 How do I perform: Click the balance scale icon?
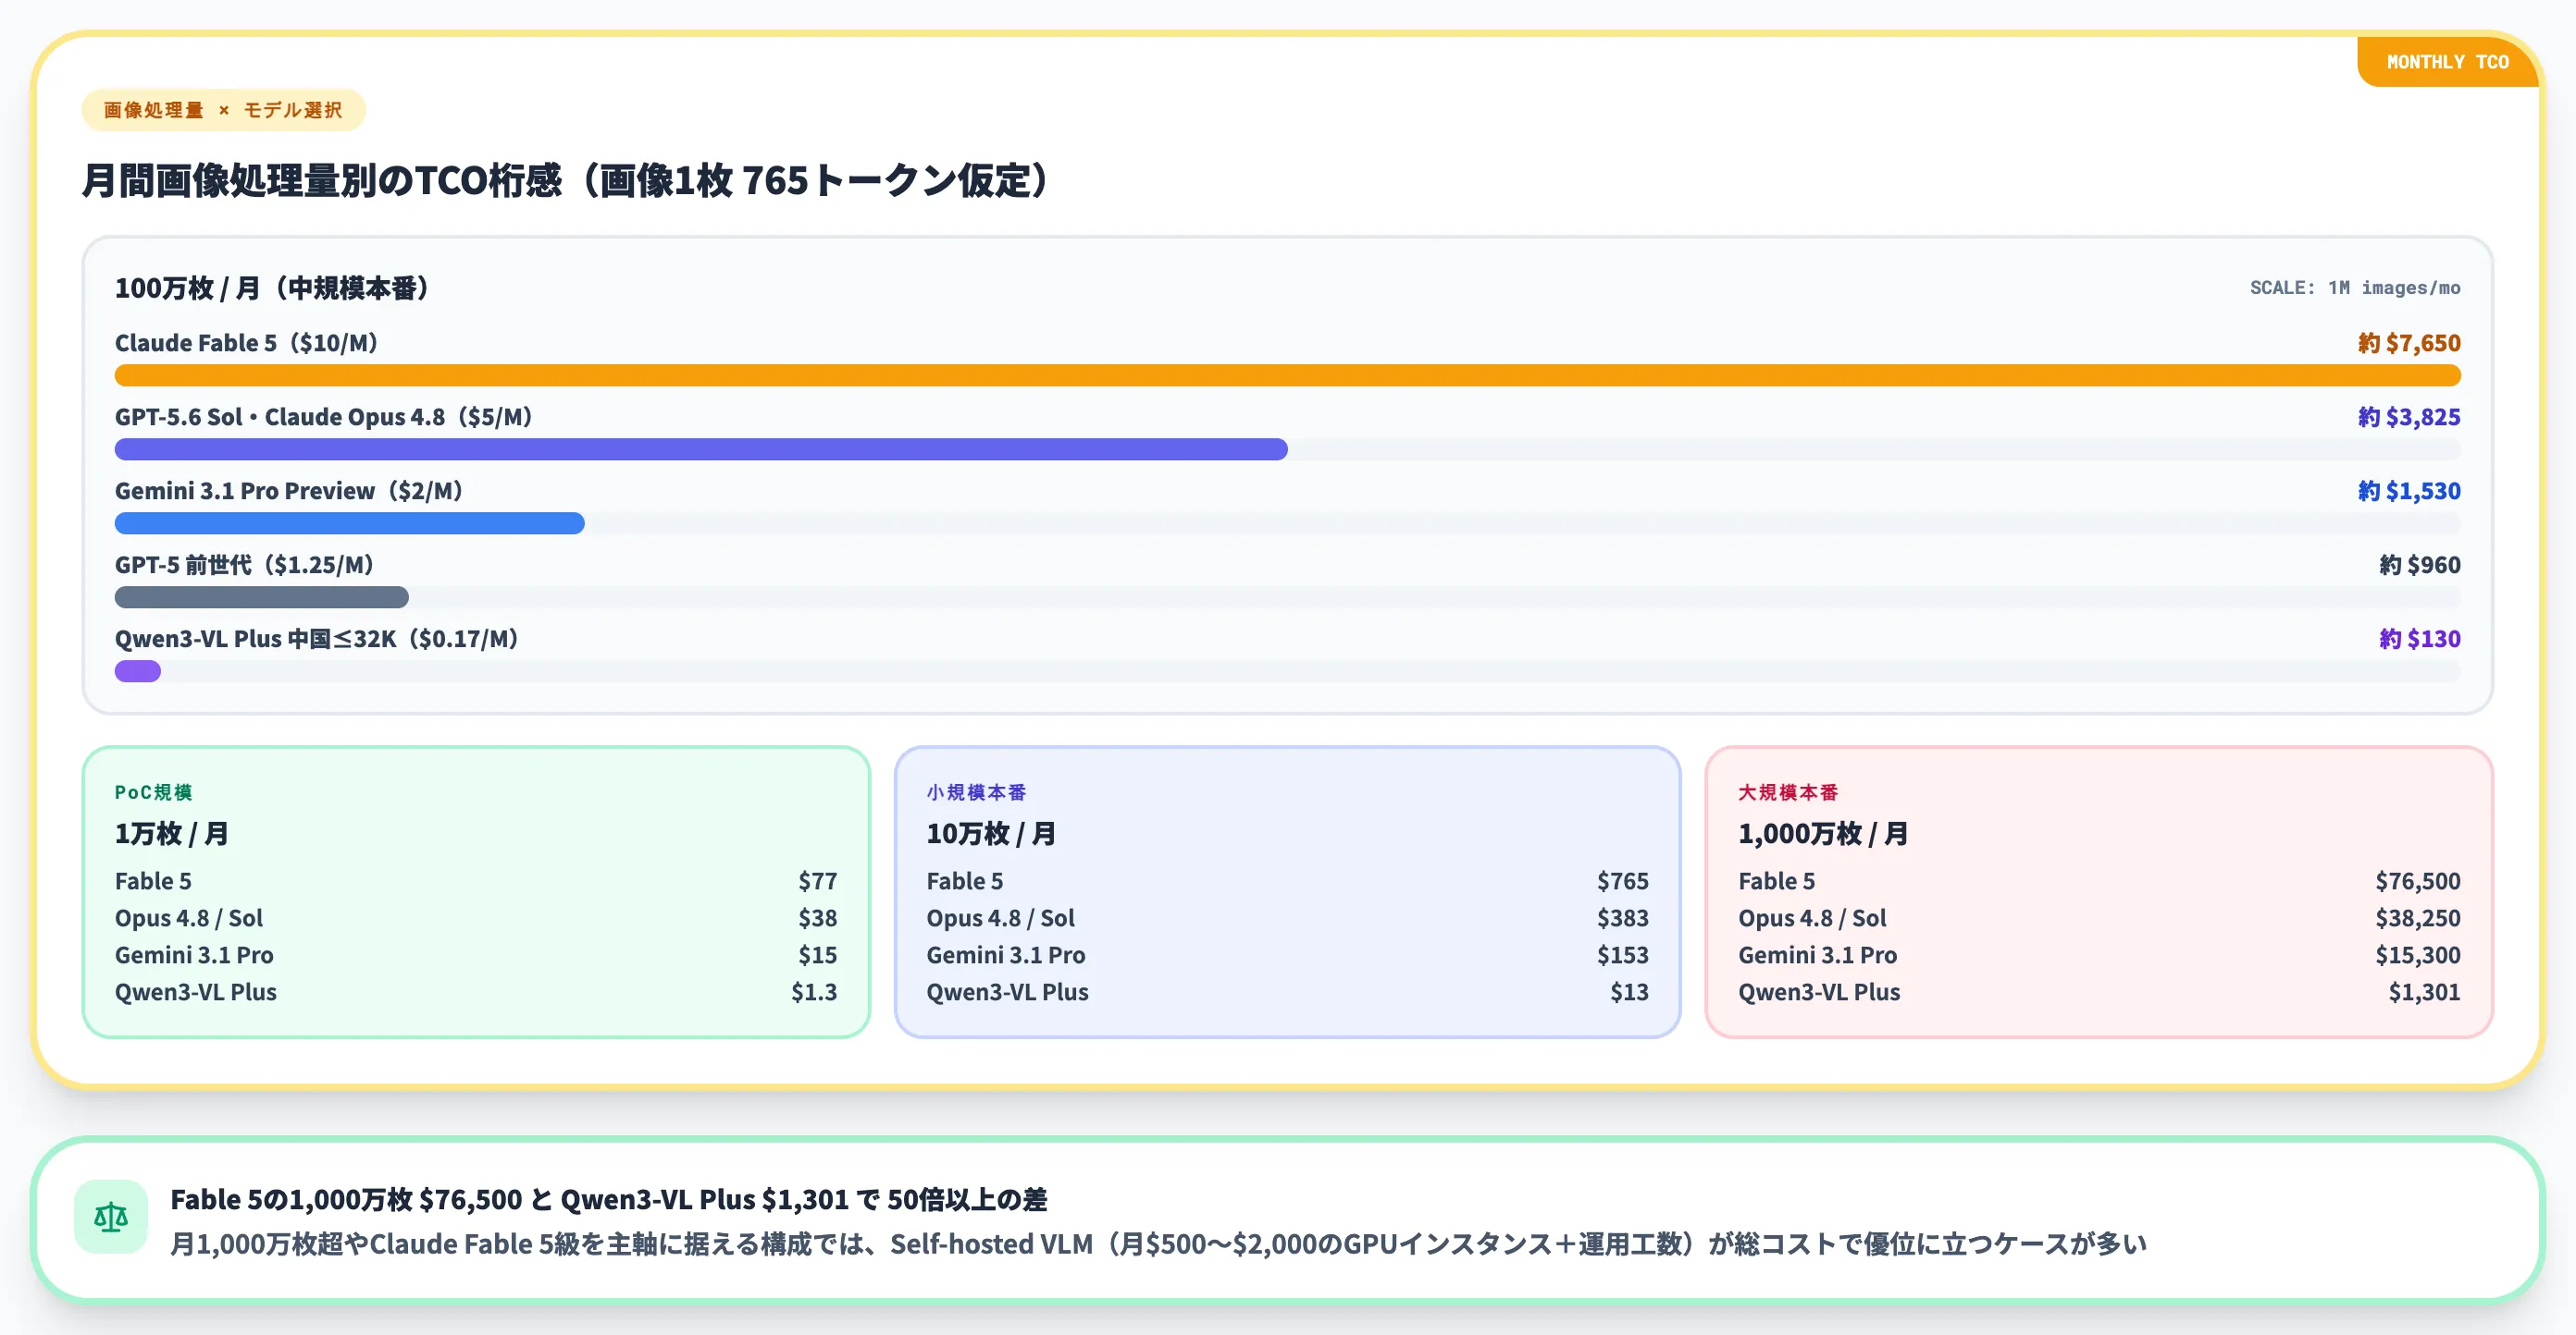click(111, 1216)
